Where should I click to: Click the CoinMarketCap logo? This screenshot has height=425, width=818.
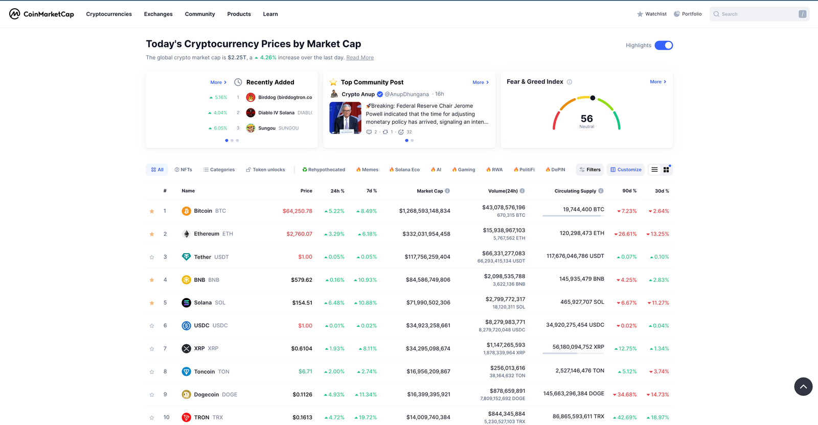pyautogui.click(x=41, y=14)
